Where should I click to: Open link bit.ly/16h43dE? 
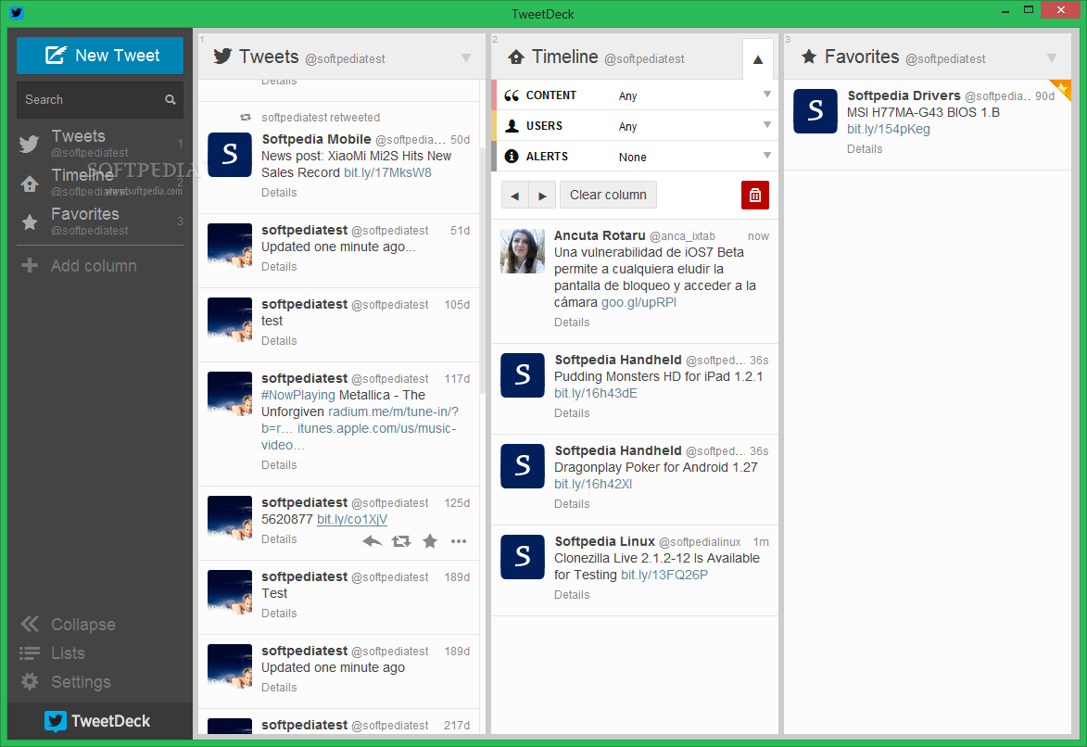(596, 393)
